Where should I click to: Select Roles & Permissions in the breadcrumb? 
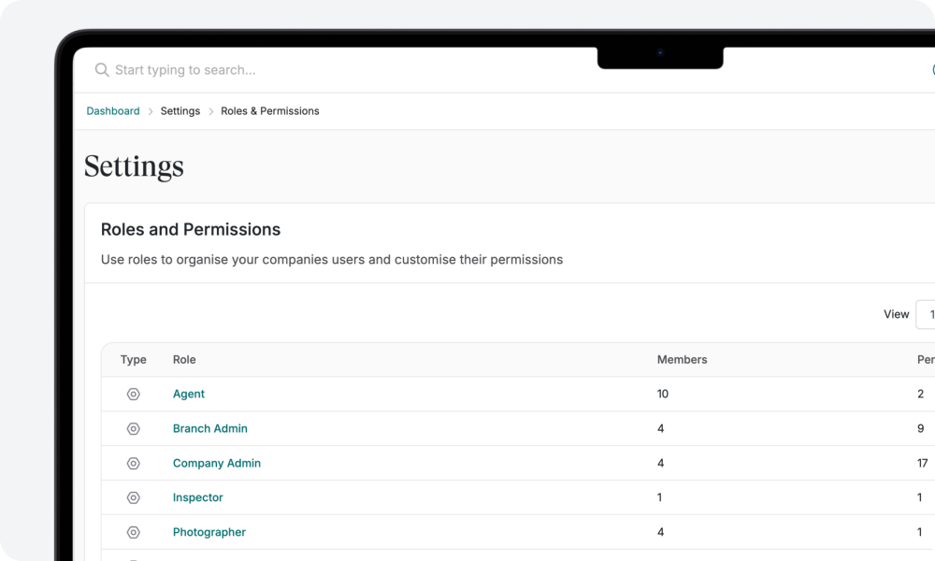click(x=269, y=110)
